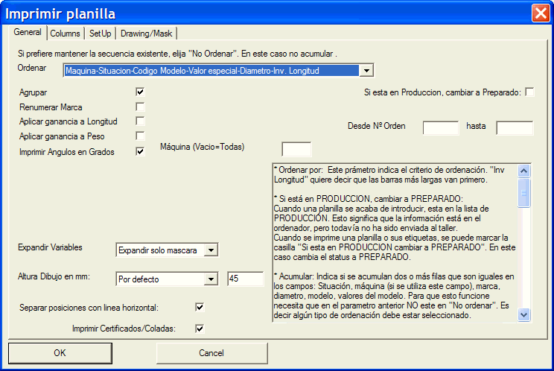Close the Imprimir planilla dialog
The width and height of the screenshot is (554, 371).
coord(540,13)
